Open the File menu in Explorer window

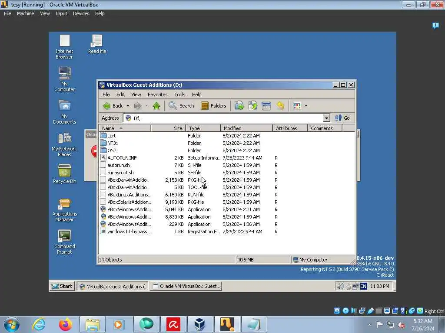pos(106,95)
